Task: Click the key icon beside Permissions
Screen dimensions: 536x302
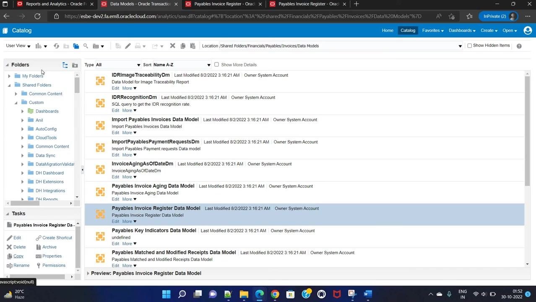Action: [x=39, y=266]
